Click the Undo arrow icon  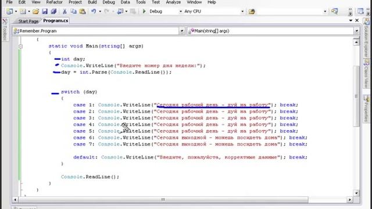pos(94,12)
